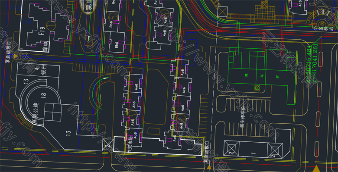Click orange triangle marker below 紧急疏散口 at bottom center
338x172 pixels.
coord(209,168)
